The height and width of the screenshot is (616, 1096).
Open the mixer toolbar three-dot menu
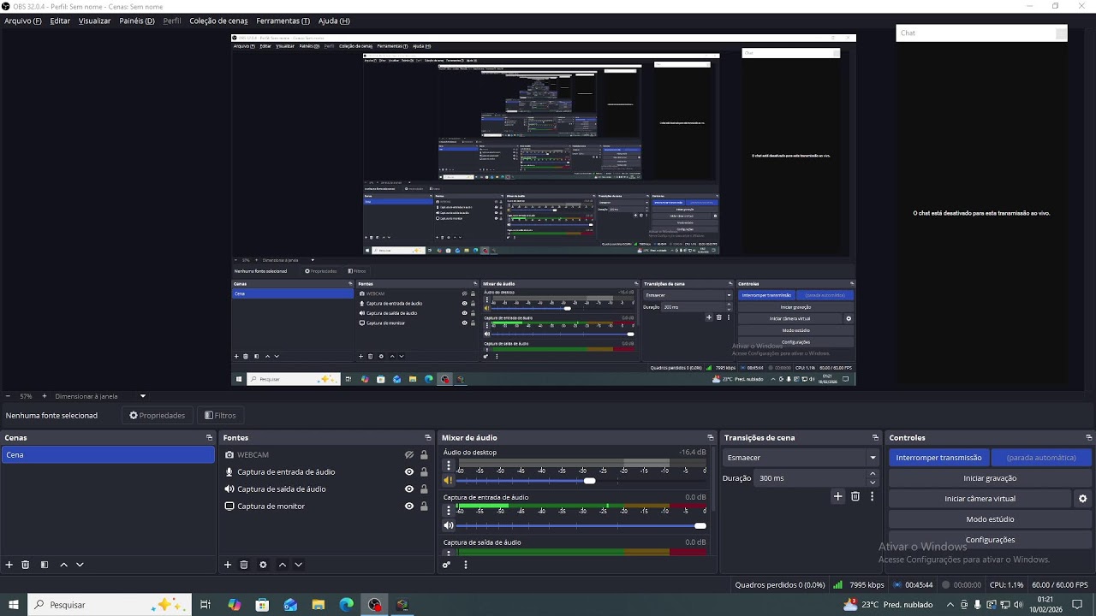465,565
